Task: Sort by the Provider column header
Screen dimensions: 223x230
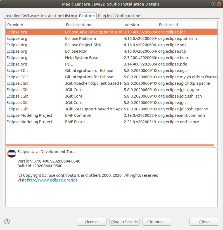Action: pos(35,25)
